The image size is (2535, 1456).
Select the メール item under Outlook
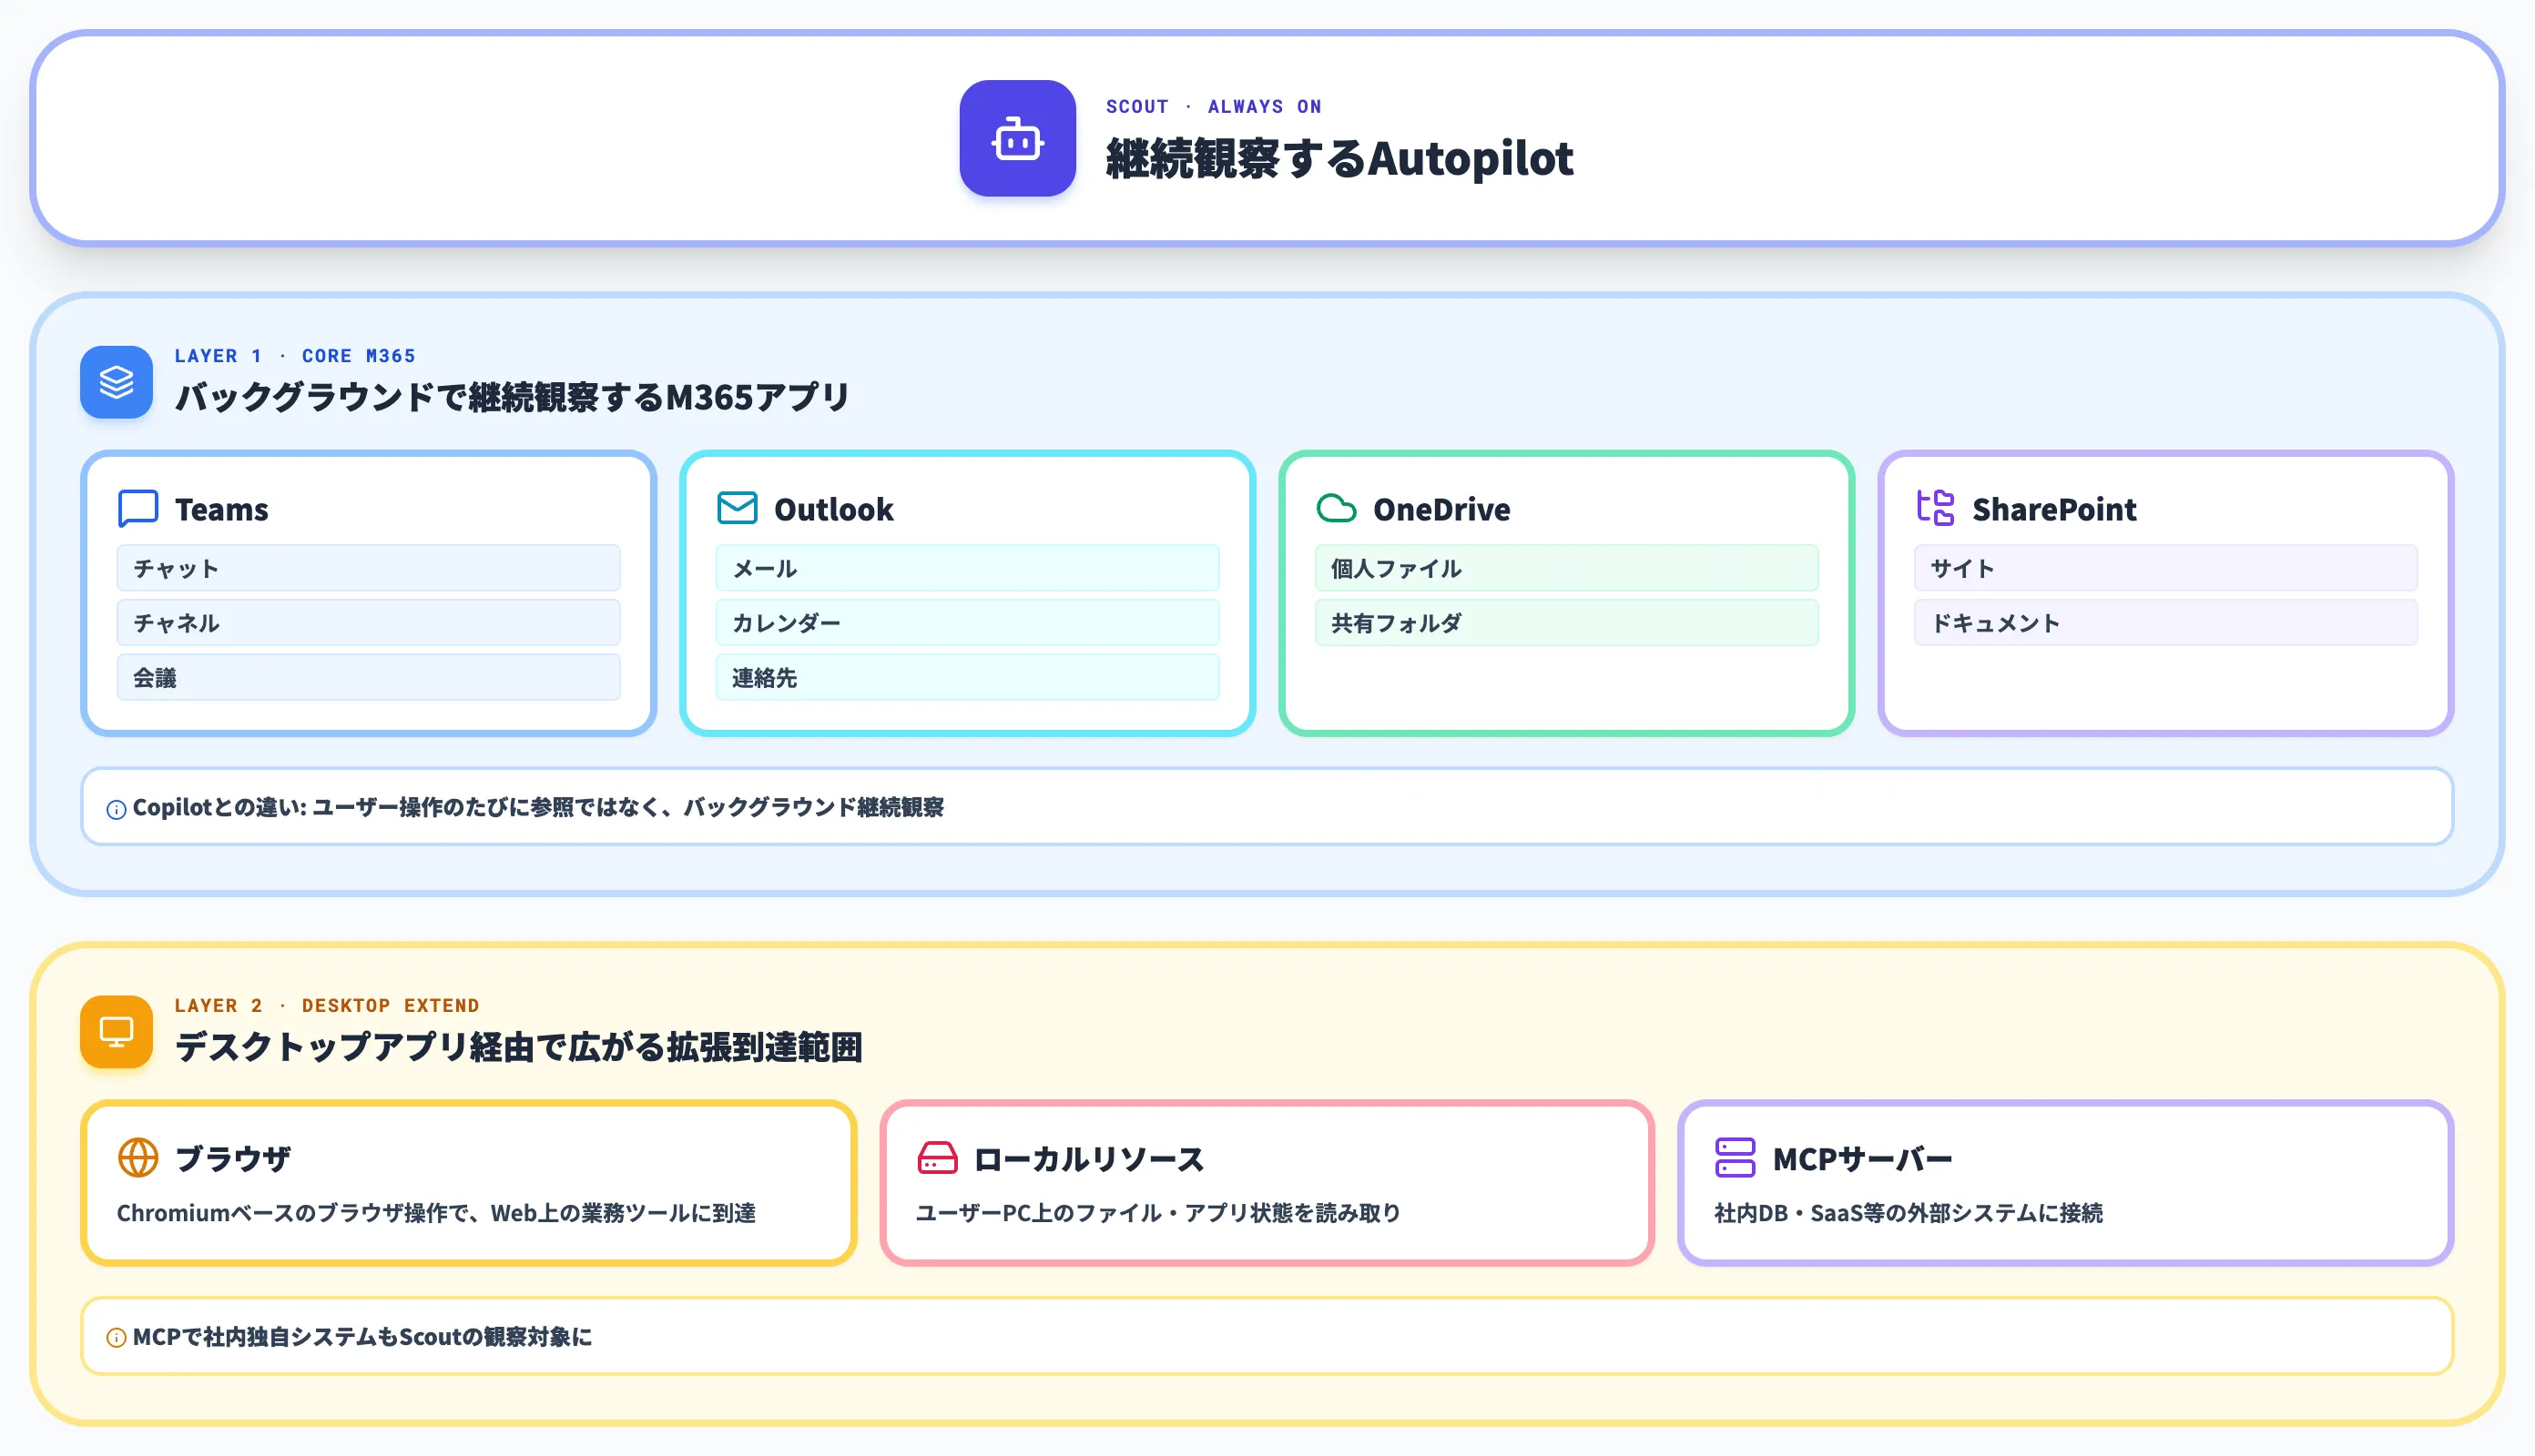tap(967, 568)
